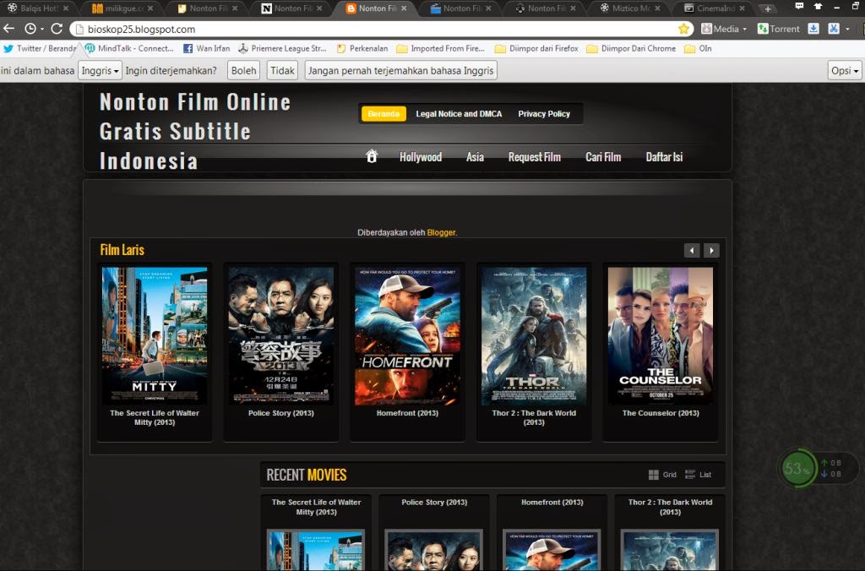Open the Hollywood menu
The image size is (865, 571).
[x=421, y=157]
